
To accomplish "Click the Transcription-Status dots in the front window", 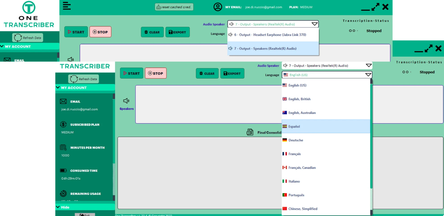I will tap(406, 72).
